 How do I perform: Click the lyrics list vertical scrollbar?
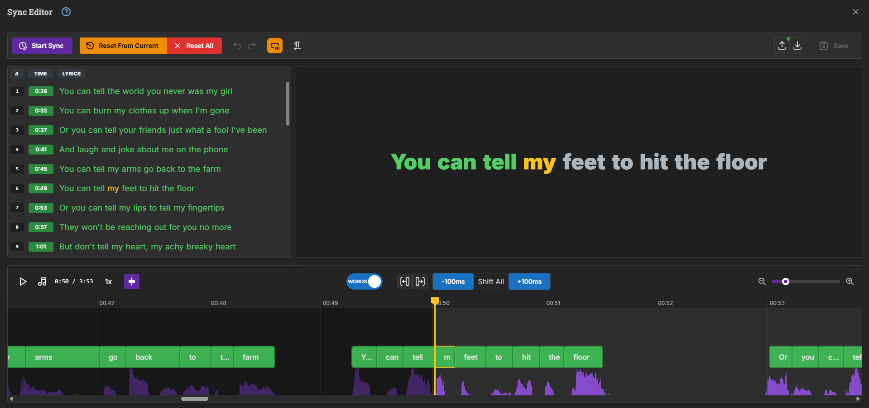tap(288, 103)
